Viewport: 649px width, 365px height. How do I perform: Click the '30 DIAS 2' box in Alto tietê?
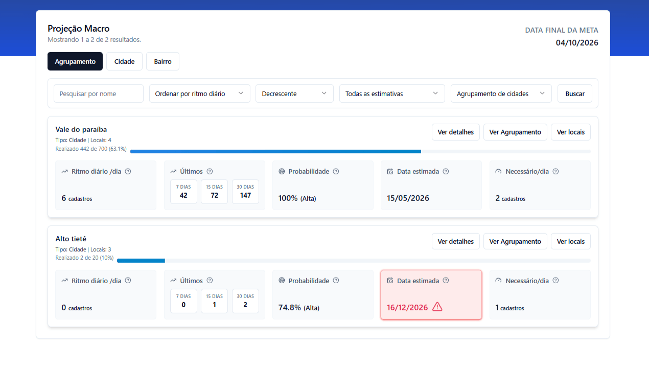(245, 301)
